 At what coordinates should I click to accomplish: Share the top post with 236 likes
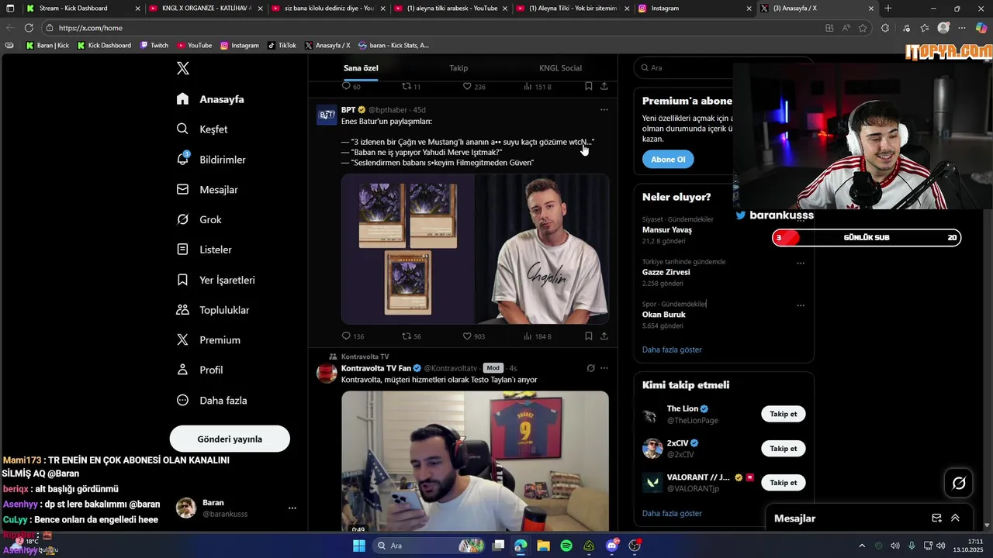point(604,86)
